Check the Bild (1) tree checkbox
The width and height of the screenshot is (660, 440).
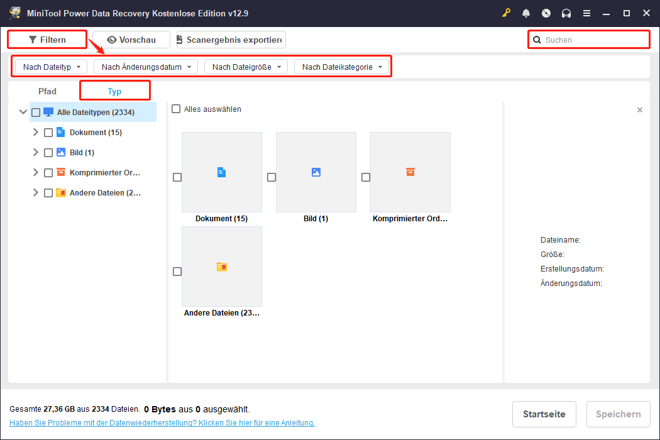[48, 153]
